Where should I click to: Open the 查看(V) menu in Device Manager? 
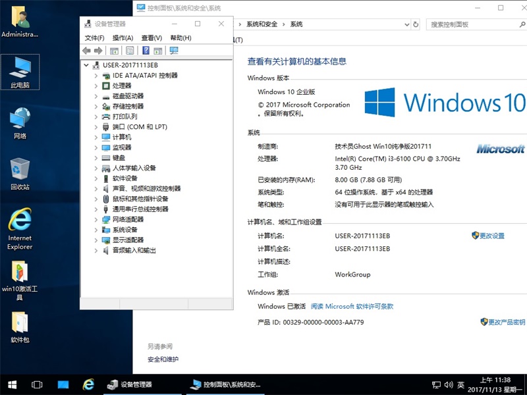152,38
